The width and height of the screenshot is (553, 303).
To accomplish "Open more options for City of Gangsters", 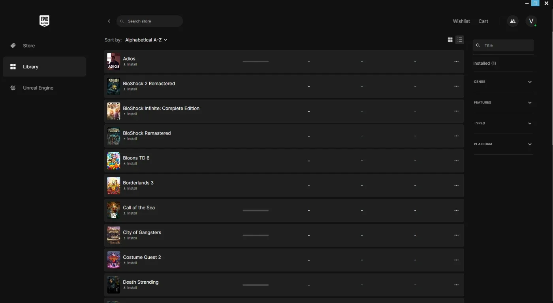I will [456, 235].
